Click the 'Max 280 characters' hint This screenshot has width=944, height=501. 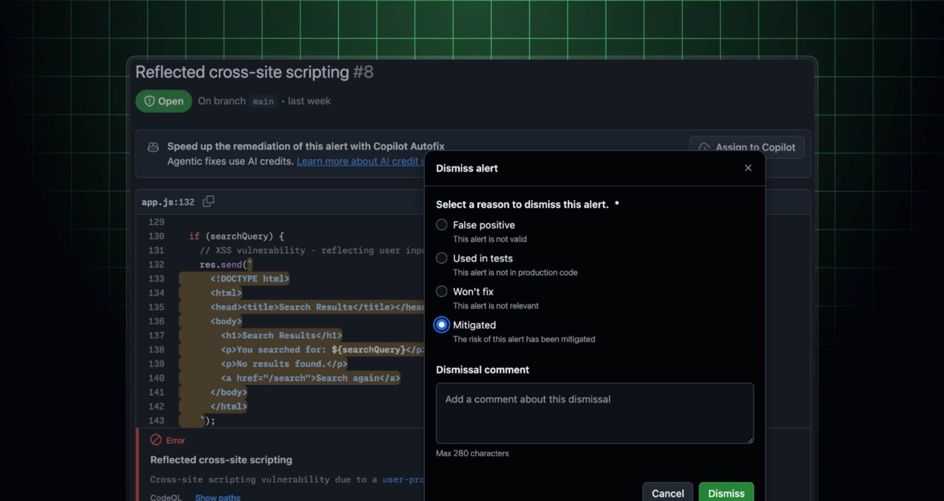click(472, 453)
